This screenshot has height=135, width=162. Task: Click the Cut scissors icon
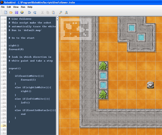[42, 13]
